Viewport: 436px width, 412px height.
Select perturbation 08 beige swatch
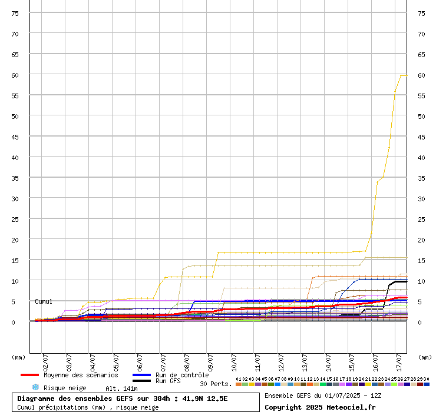click(283, 384)
